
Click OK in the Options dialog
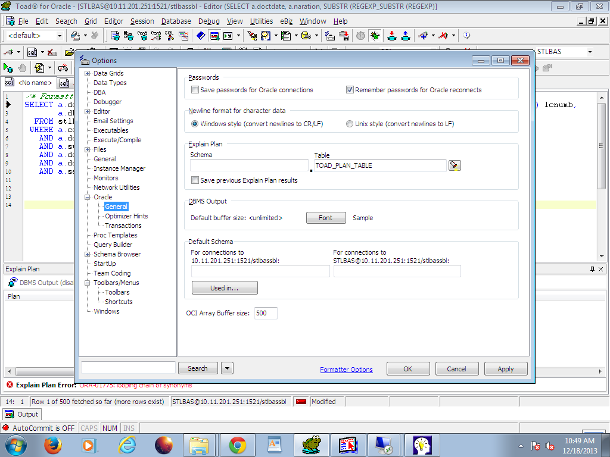[x=407, y=369]
